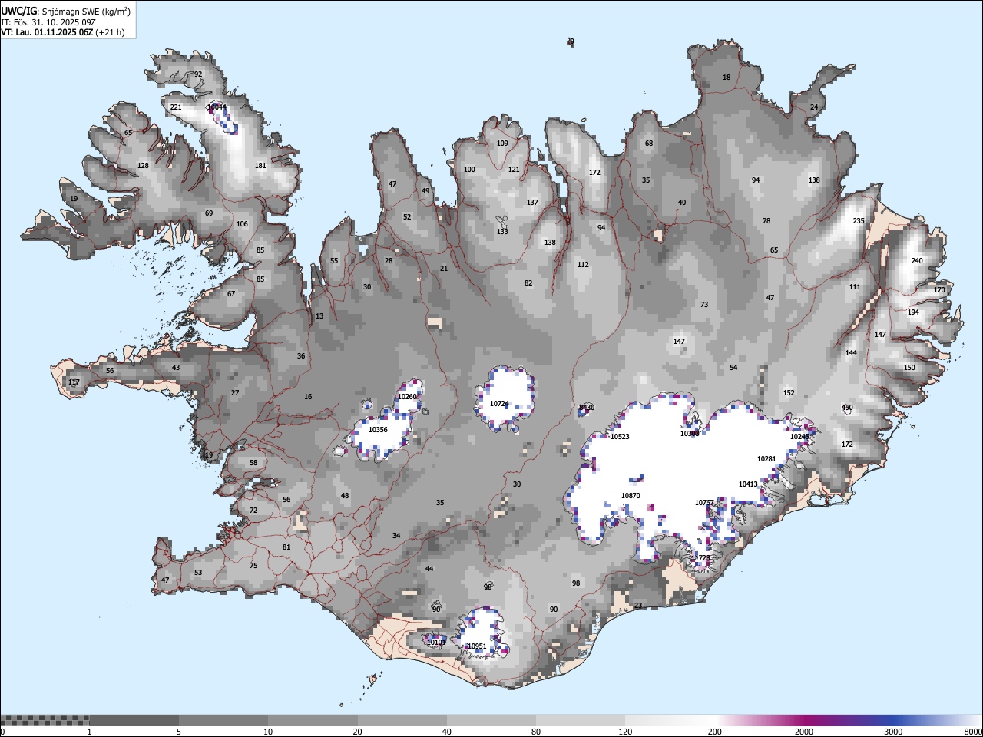Select the Vatnajökull value 10523
This screenshot has width=983, height=737.
click(620, 437)
